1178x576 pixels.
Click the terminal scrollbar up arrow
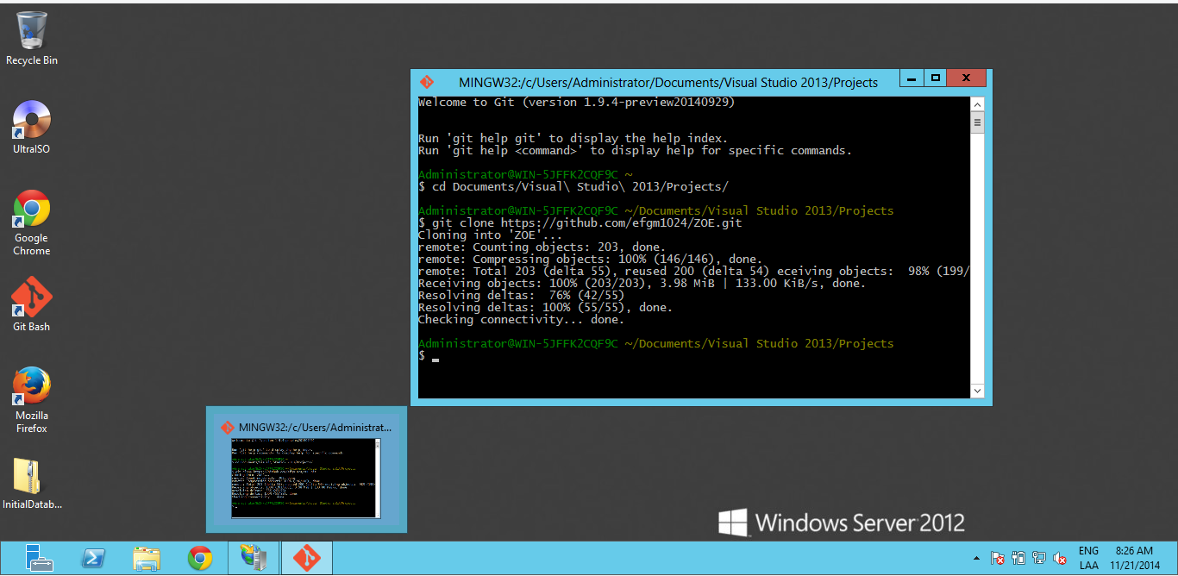pyautogui.click(x=977, y=104)
